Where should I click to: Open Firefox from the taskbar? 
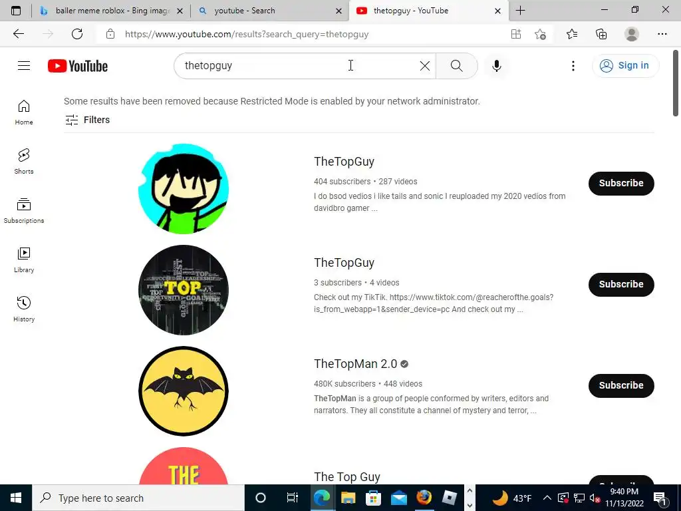pyautogui.click(x=424, y=498)
